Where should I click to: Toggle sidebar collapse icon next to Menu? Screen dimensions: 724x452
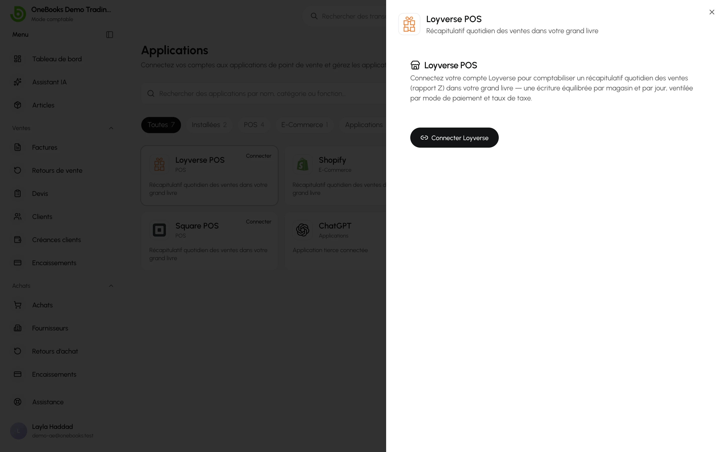point(110,35)
